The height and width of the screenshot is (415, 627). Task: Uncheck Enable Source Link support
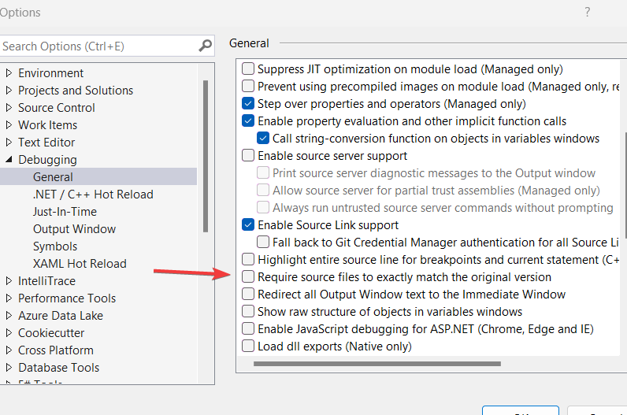(248, 225)
